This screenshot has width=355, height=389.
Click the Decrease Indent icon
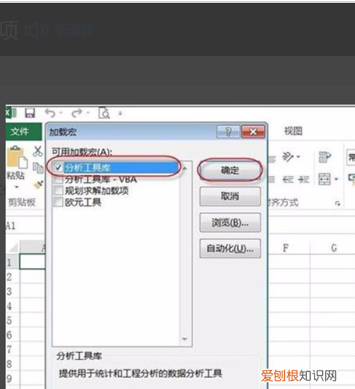[x=288, y=179]
